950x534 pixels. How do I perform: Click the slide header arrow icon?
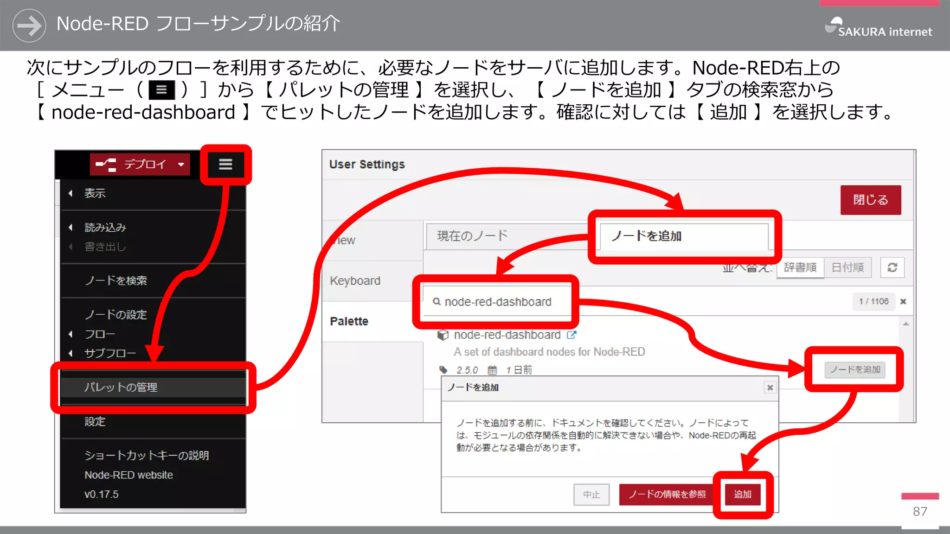tap(29, 25)
